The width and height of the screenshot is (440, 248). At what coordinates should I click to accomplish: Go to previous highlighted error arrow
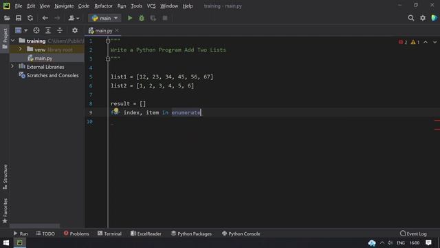[426, 42]
